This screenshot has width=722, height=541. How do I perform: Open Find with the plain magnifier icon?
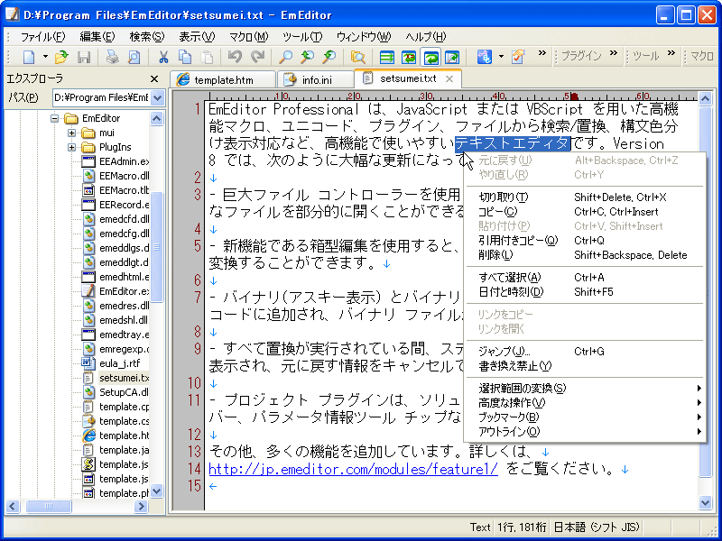click(x=285, y=57)
